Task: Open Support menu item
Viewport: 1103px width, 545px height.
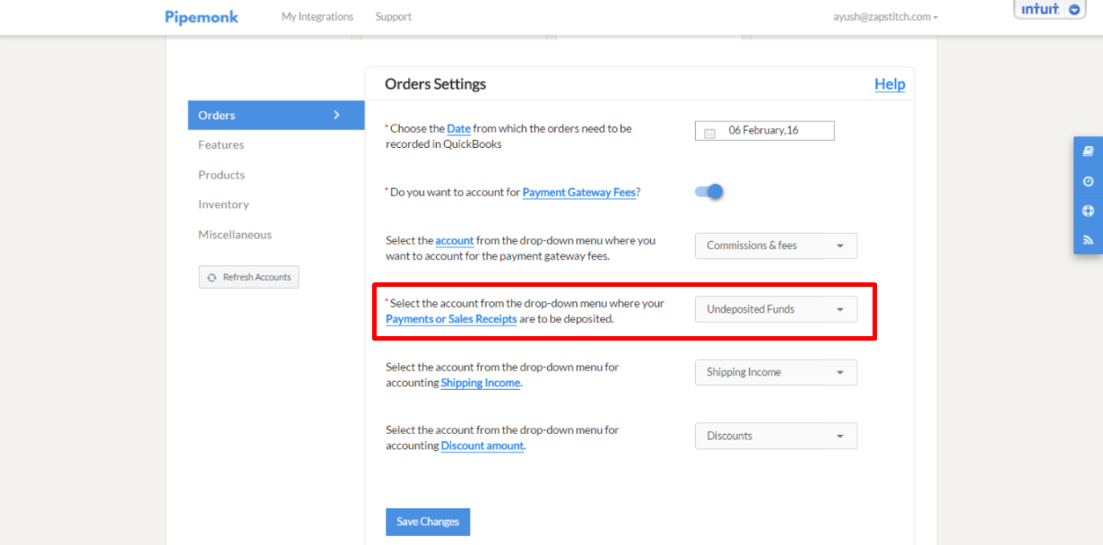Action: (394, 16)
